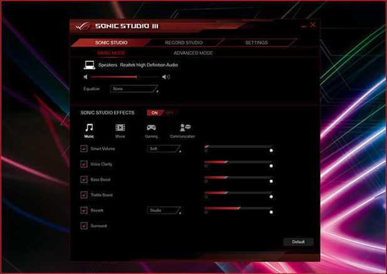Open the Settings tab
Viewport: 387px width, 274px height.
tap(256, 43)
